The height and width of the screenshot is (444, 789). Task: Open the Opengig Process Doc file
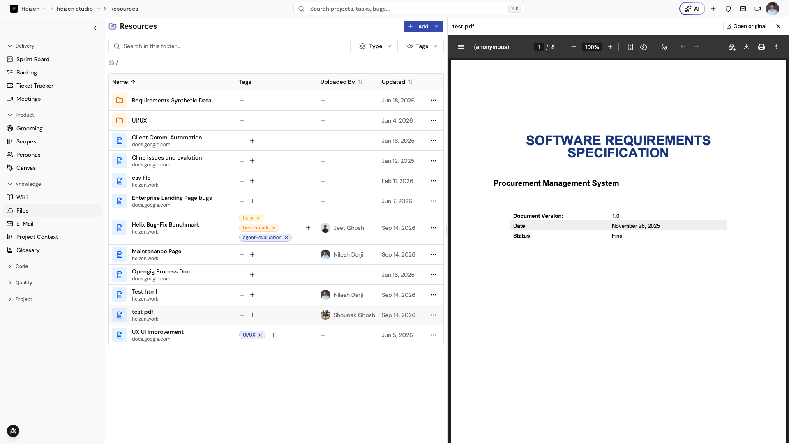tap(161, 271)
